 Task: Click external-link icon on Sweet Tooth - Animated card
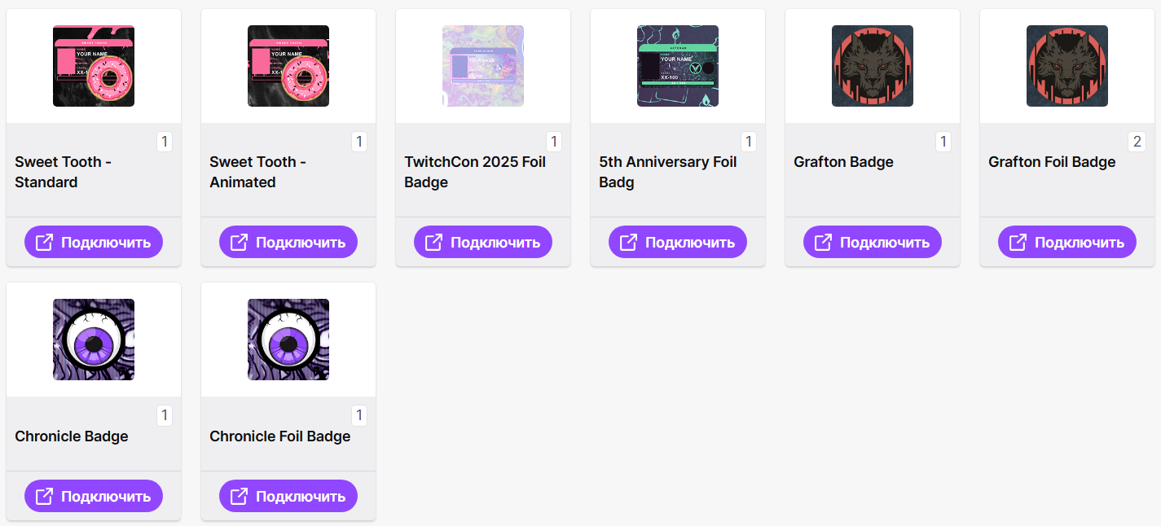240,242
